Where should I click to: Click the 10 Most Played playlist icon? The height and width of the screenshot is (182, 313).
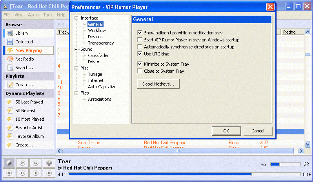click(x=10, y=119)
